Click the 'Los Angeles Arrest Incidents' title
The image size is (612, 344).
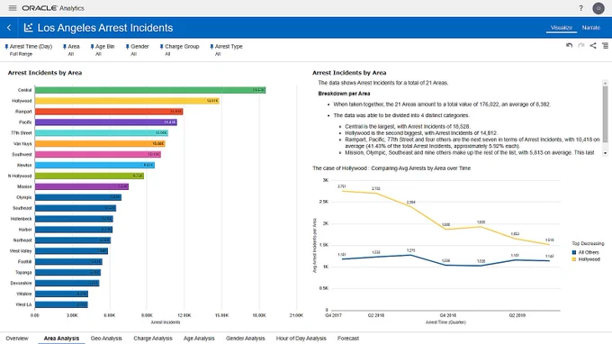click(x=105, y=28)
